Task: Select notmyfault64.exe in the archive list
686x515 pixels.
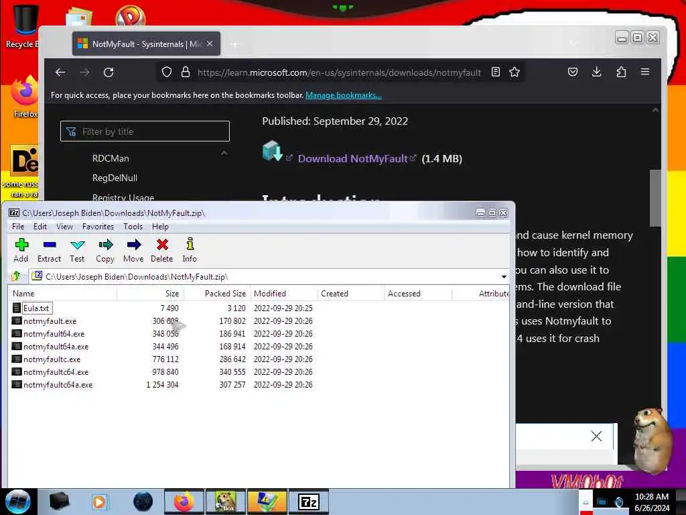Action: 54,334
